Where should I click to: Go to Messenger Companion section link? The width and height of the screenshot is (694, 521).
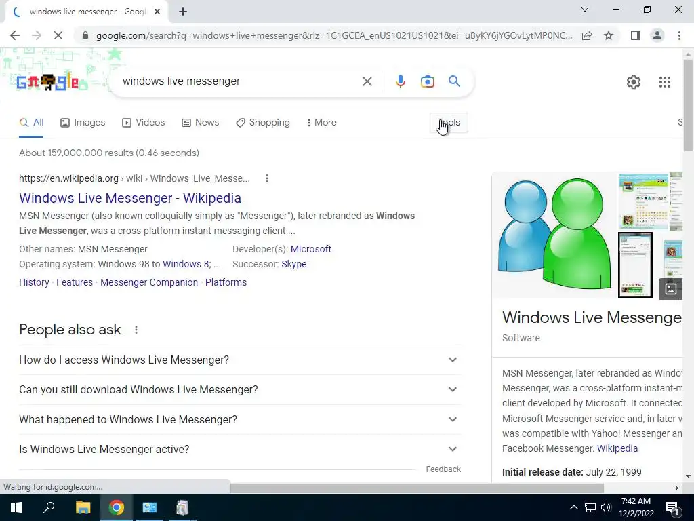[x=149, y=283]
